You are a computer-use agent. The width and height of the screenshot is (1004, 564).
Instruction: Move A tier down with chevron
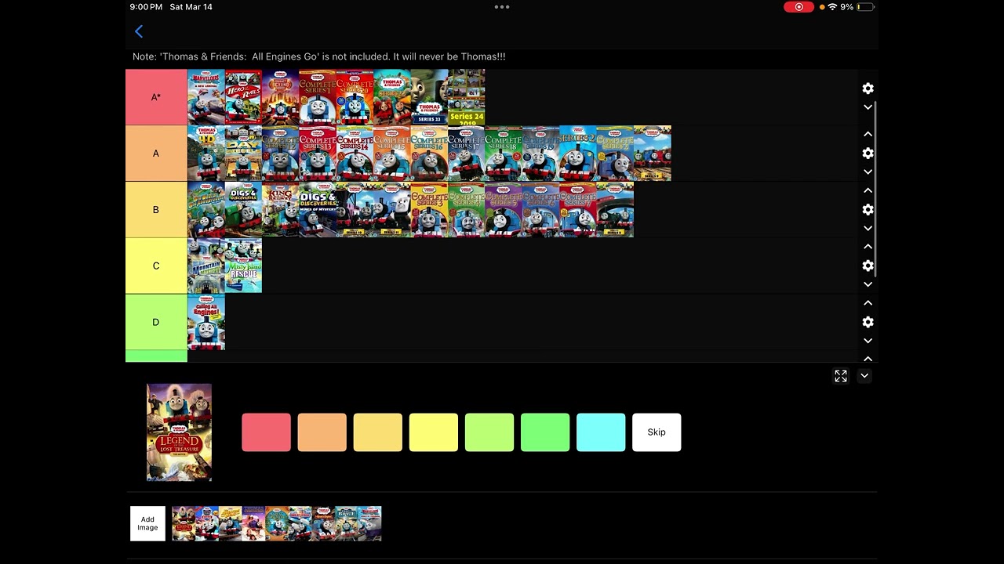[x=868, y=172]
